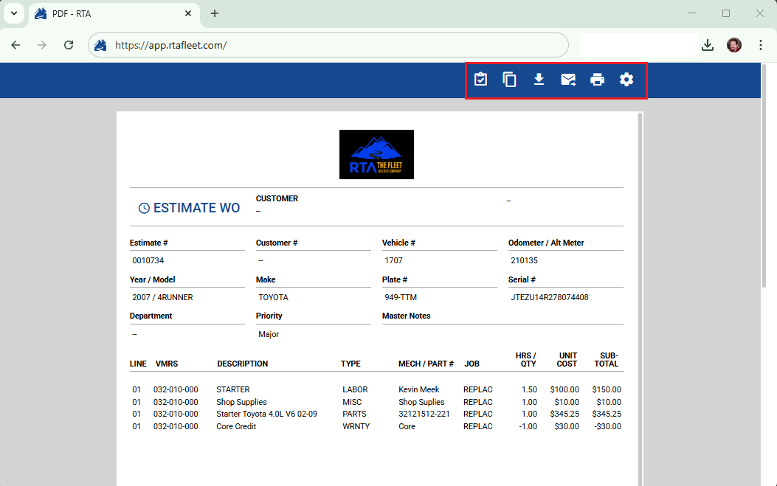Click the address bar URL field
The width and height of the screenshot is (777, 486).
332,45
